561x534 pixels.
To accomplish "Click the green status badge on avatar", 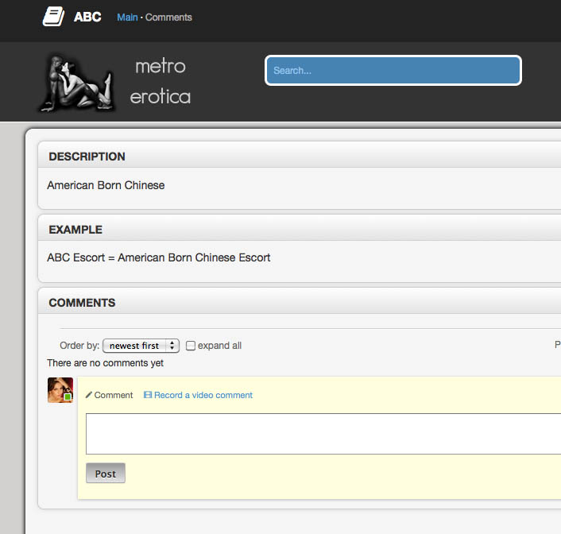I will [x=68, y=397].
